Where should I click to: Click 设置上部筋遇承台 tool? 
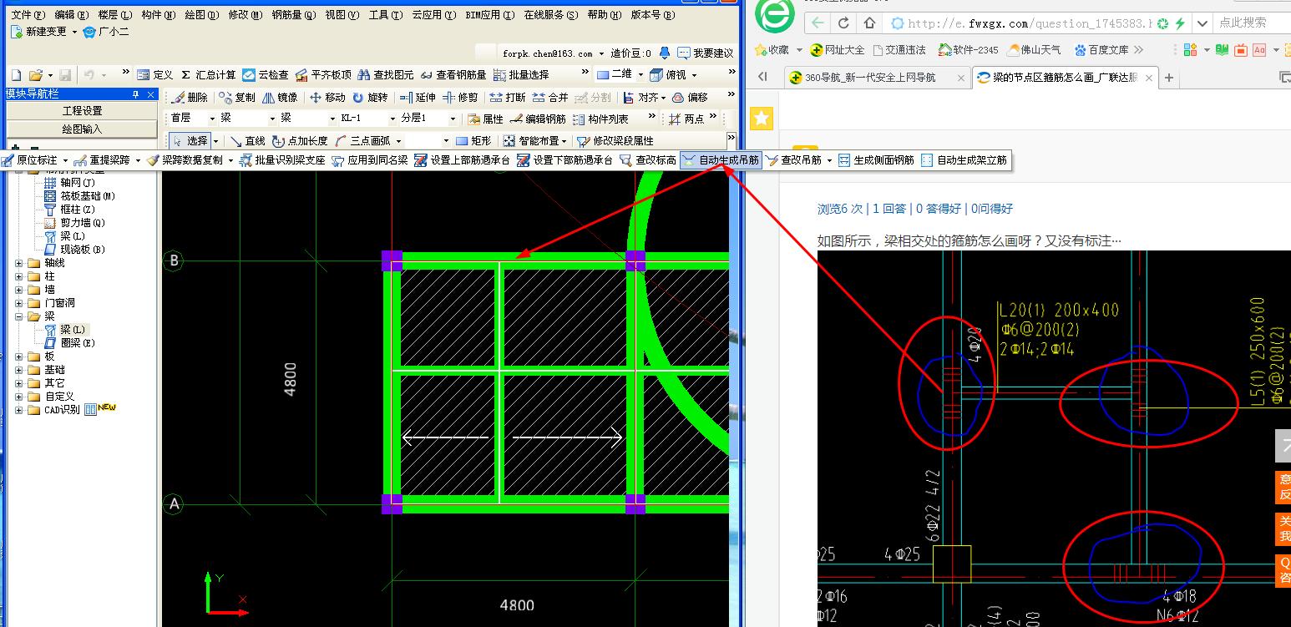tap(462, 159)
